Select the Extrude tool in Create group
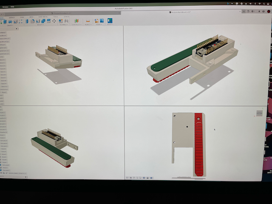This screenshot has height=204, width=272. (x=5, y=22)
